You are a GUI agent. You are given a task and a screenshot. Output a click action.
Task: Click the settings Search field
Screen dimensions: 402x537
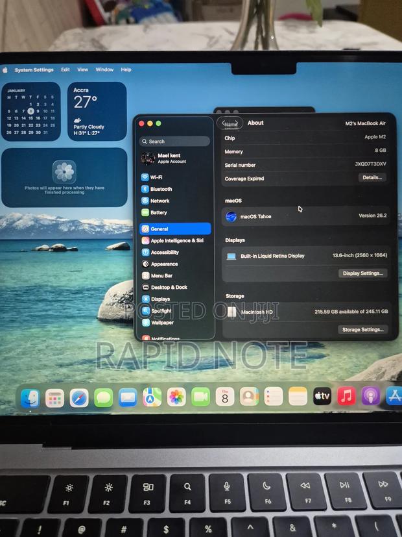[174, 142]
